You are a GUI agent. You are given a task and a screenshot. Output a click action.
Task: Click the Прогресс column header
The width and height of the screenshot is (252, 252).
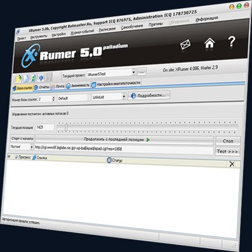coord(23,157)
